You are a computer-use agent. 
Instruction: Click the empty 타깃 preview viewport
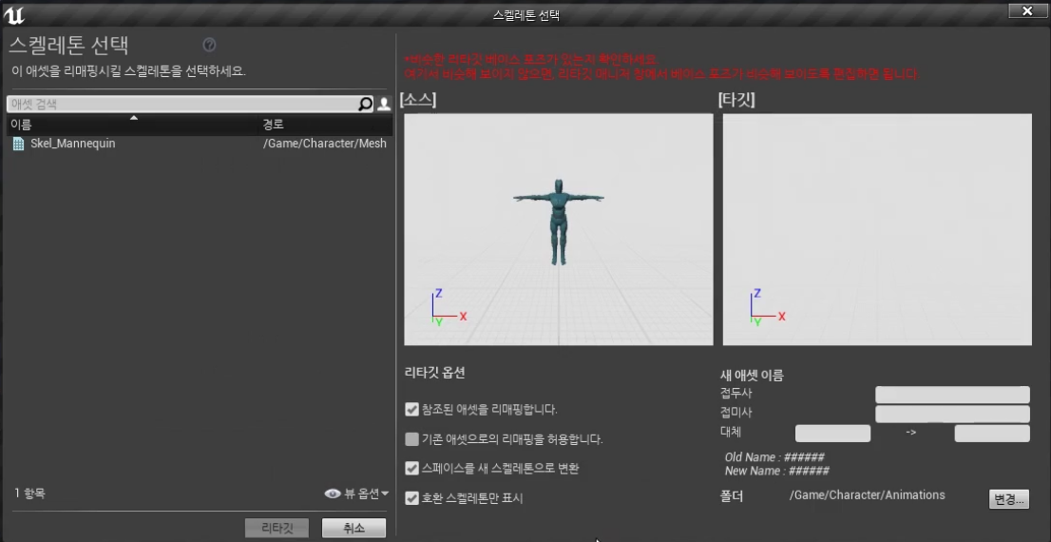[x=877, y=229]
